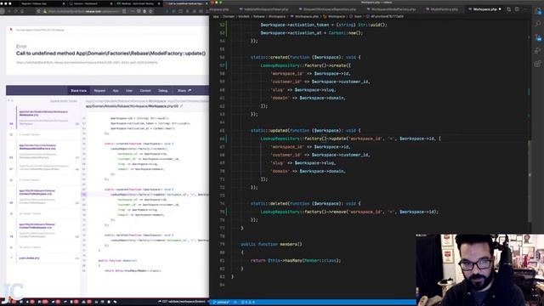Click 'members' function name on line 79
Viewport: 544px width, 306px height.
[x=289, y=244]
